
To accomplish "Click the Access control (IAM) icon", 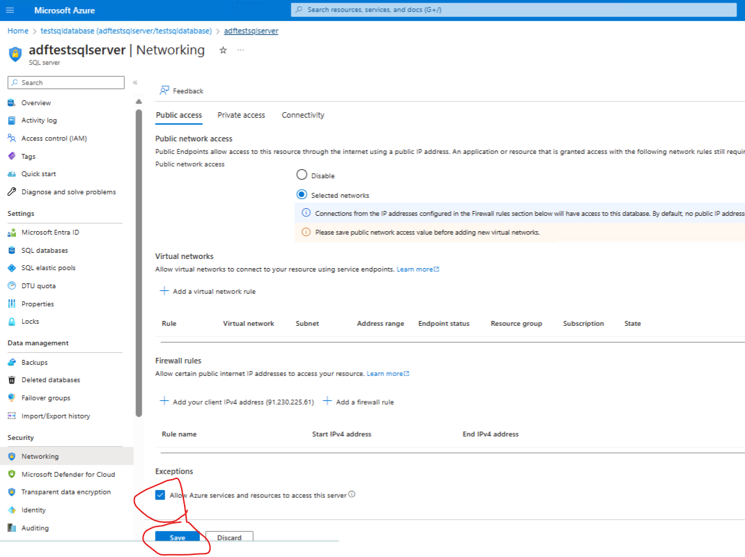I will point(12,138).
